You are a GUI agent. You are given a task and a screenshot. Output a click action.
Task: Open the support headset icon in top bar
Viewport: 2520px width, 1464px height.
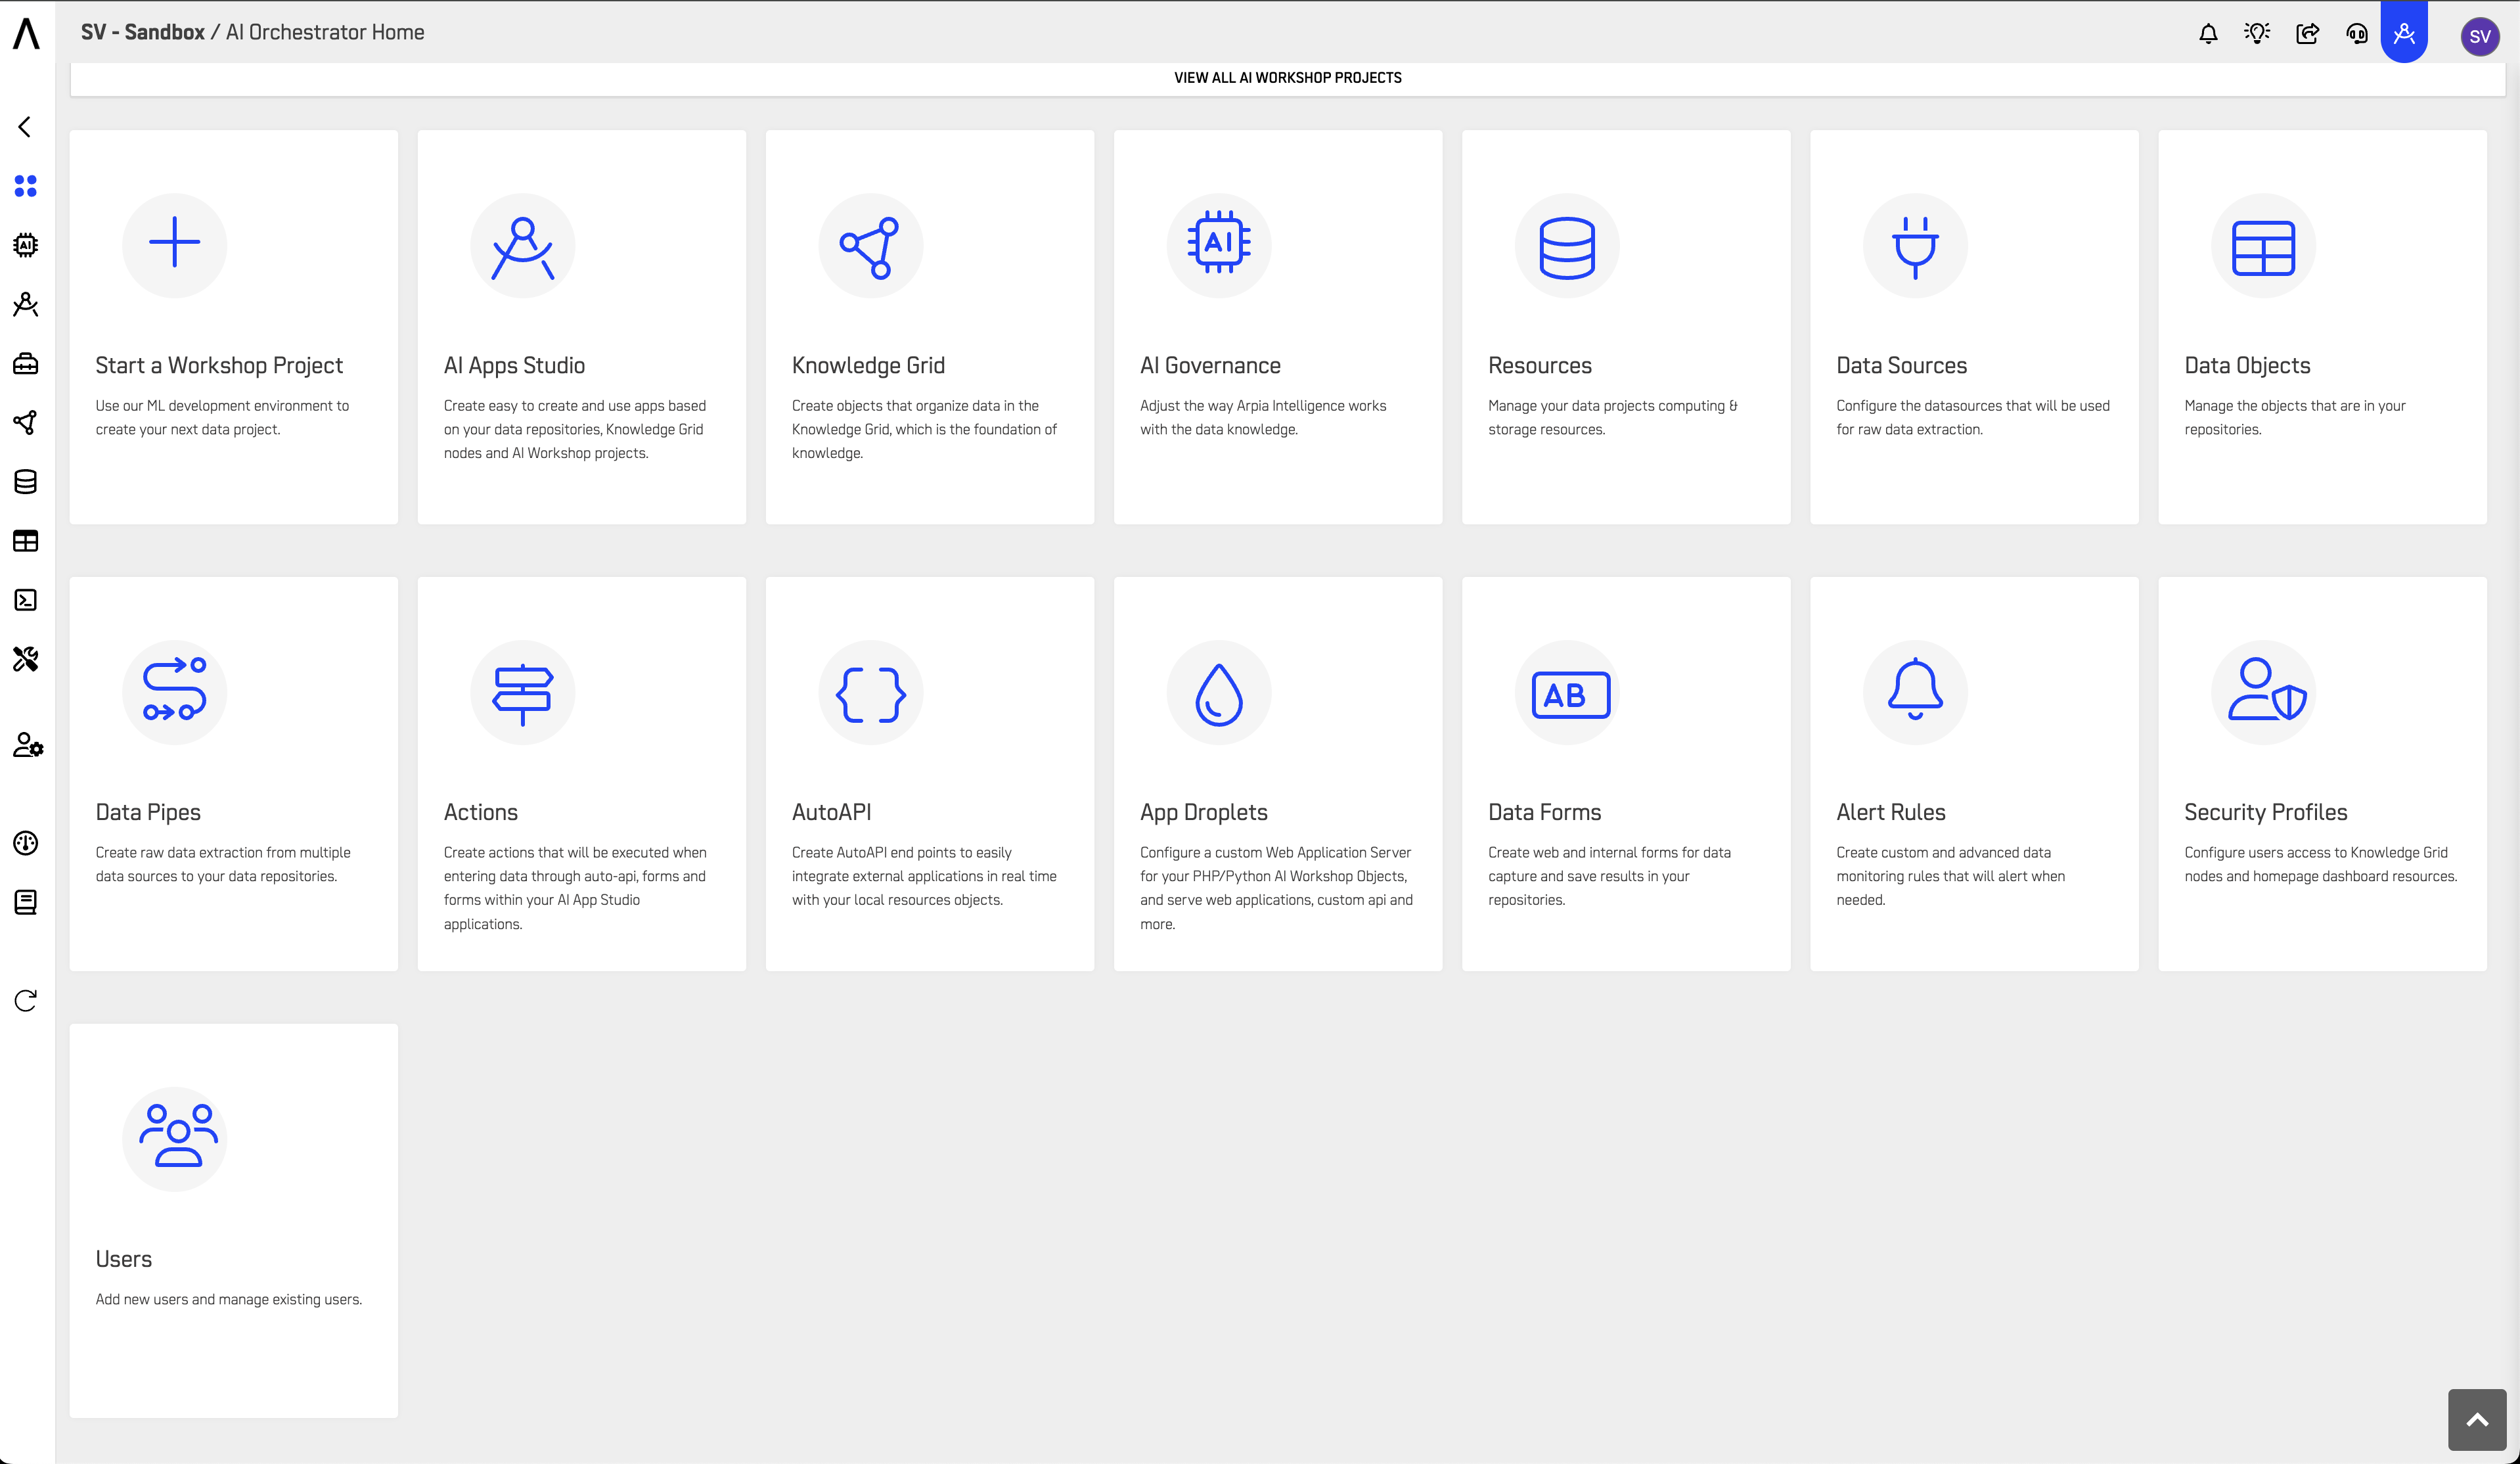[2357, 34]
